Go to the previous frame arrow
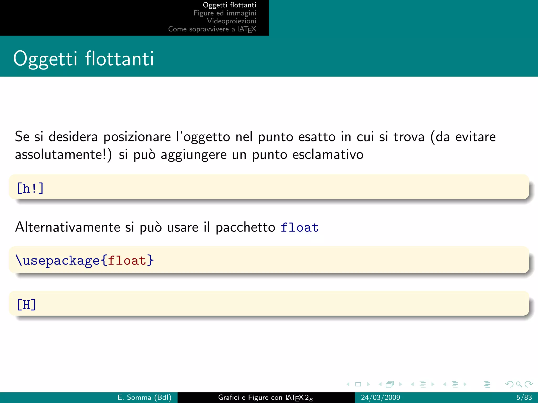Viewport: 538px width, 403px height. pyautogui.click(x=380, y=384)
